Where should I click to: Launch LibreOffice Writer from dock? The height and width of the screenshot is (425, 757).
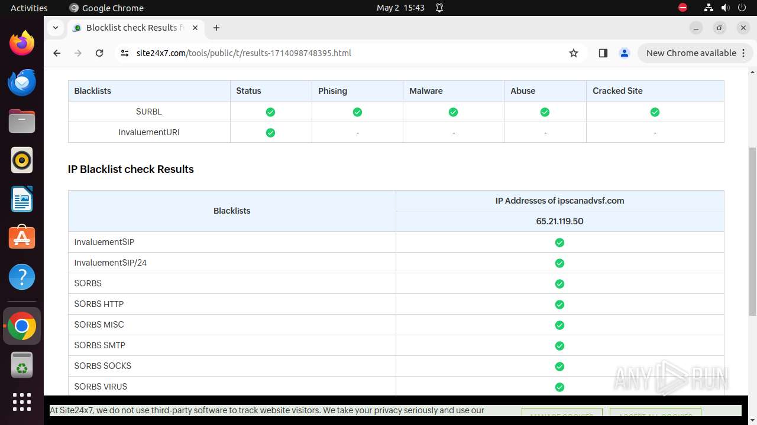22,199
